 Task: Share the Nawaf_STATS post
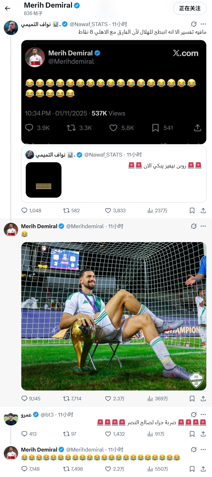pos(203,210)
